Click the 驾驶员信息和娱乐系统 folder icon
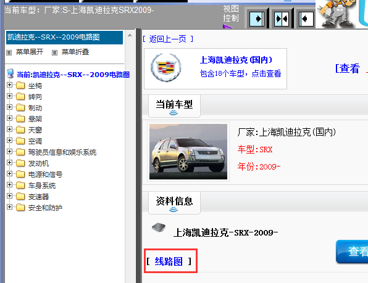The height and width of the screenshot is (283, 368). pos(20,152)
